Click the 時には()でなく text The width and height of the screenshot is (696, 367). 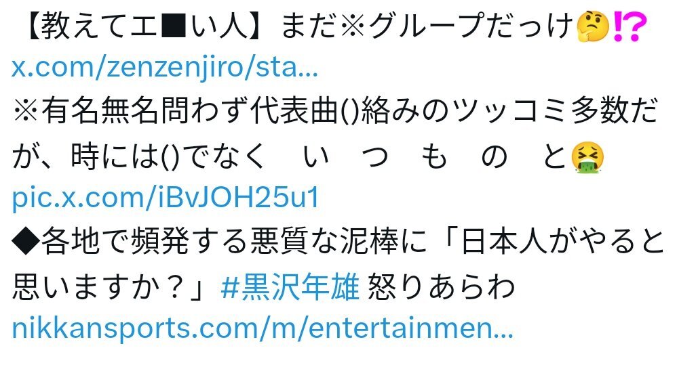coord(168,158)
